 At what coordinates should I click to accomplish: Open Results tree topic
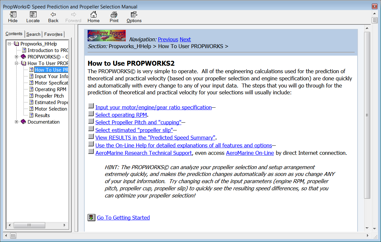click(x=42, y=115)
